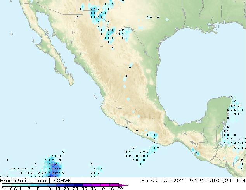Click the '[mm]' unit label
Image resolution: width=246 pixels, height=190 pixels.
43,181
